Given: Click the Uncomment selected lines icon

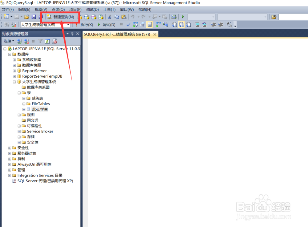Looking at the screenshot, I should 205,25.
